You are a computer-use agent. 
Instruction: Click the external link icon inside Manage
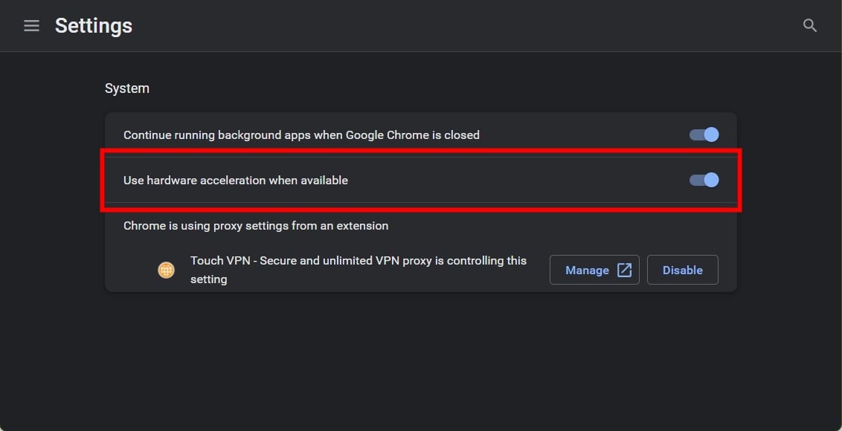pyautogui.click(x=624, y=270)
